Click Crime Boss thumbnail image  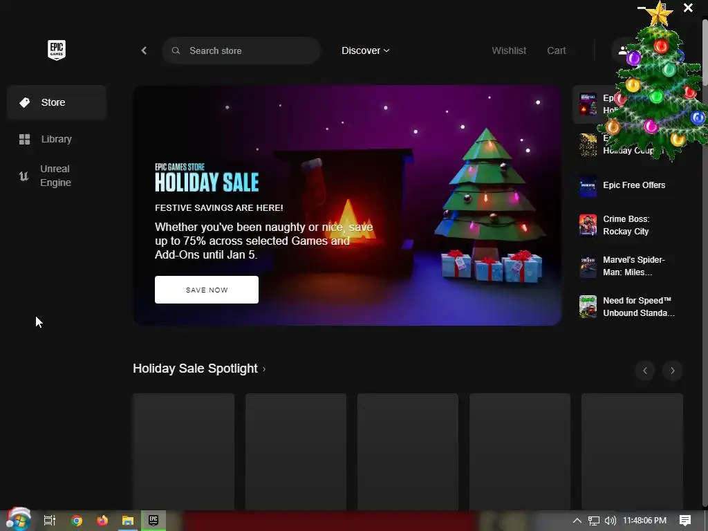click(588, 225)
